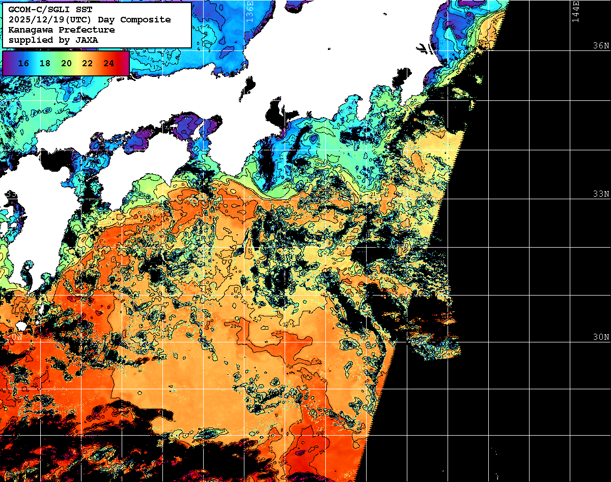Select the 30N latitude label on the right
The height and width of the screenshot is (482, 611).
[600, 337]
